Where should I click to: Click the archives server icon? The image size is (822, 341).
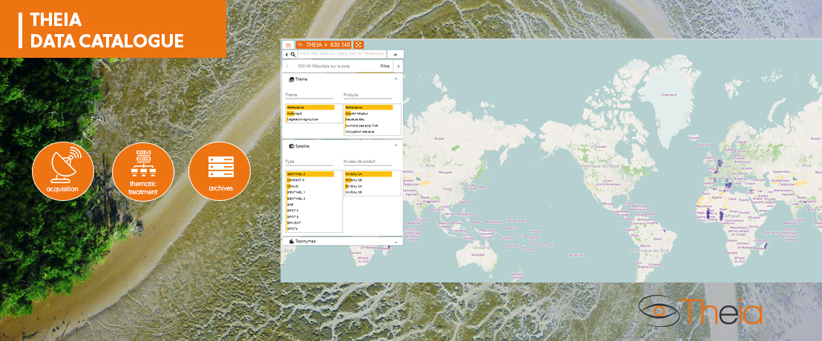coord(220,171)
